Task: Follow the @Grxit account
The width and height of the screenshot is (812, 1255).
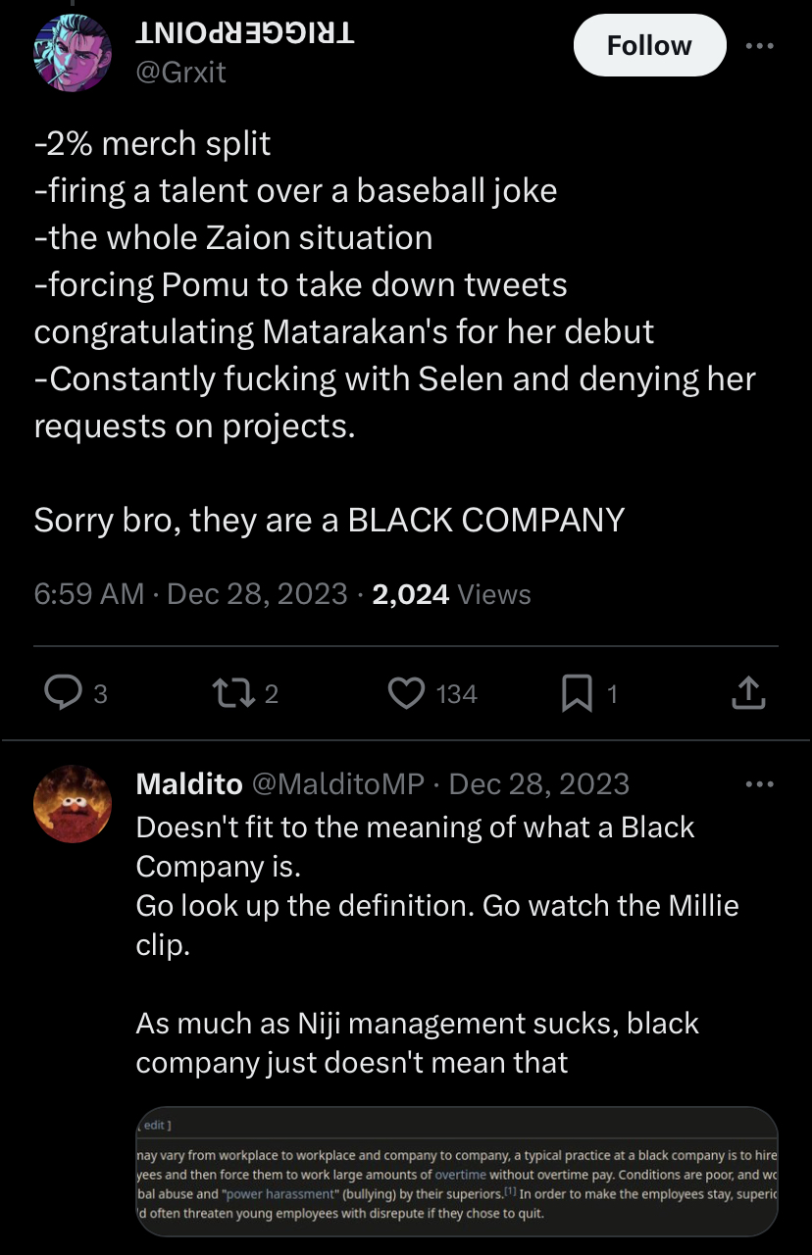Action: coord(648,46)
